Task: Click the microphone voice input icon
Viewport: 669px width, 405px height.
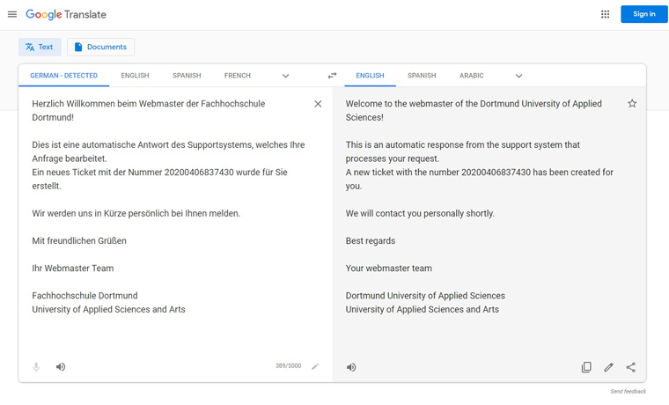Action: [36, 366]
